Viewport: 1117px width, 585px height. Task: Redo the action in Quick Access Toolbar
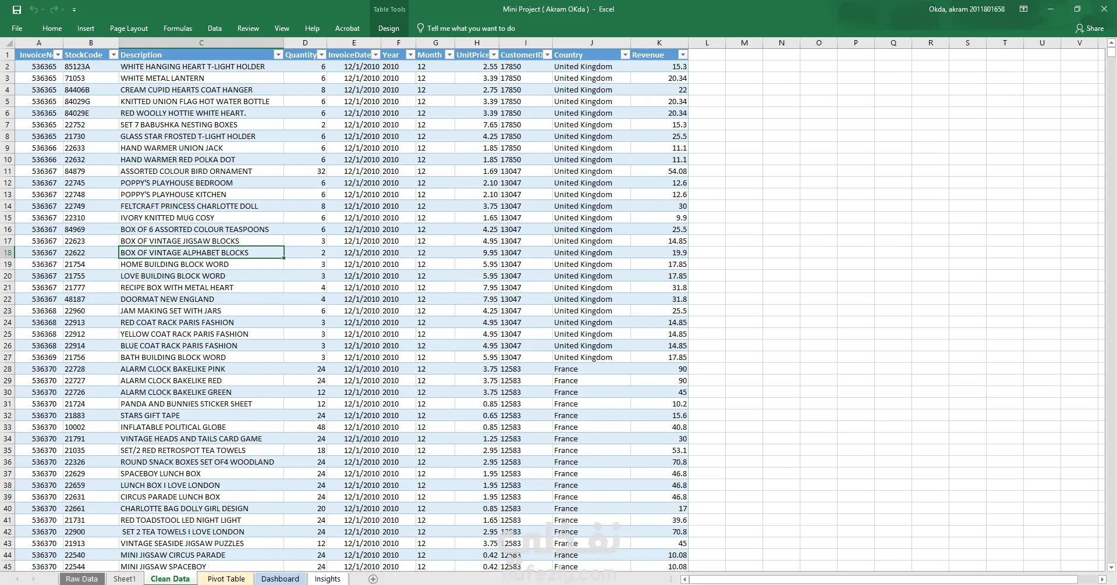point(54,9)
